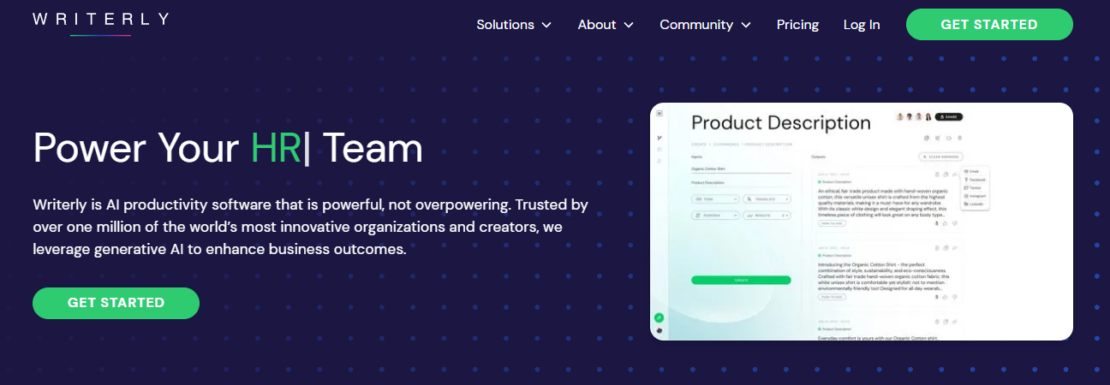Click the Share button in product preview
The image size is (1110, 385).
tap(949, 117)
